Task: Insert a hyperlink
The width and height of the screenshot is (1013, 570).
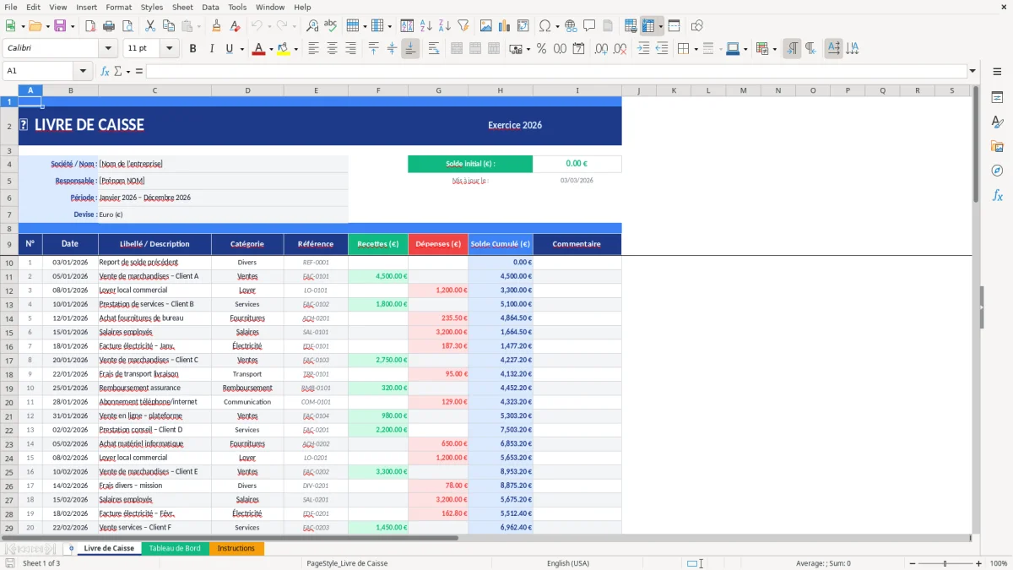Action: tap(571, 25)
